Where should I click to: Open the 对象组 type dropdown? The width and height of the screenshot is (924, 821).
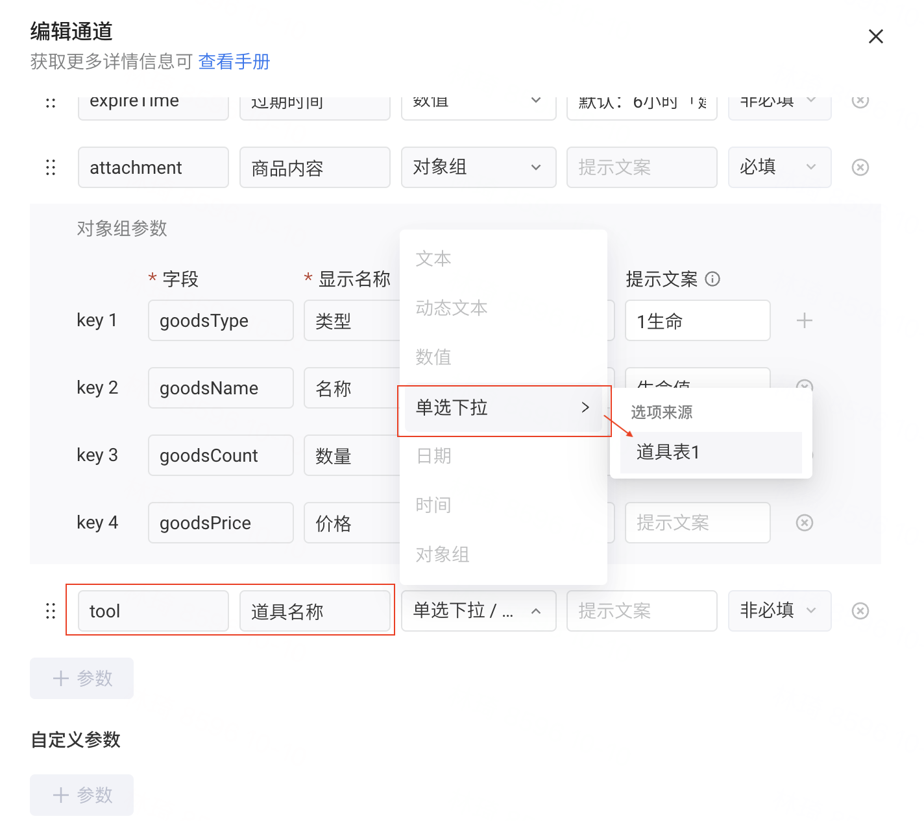tap(478, 167)
